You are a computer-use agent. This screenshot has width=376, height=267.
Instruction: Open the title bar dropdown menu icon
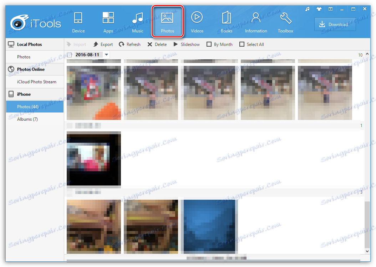(x=330, y=9)
